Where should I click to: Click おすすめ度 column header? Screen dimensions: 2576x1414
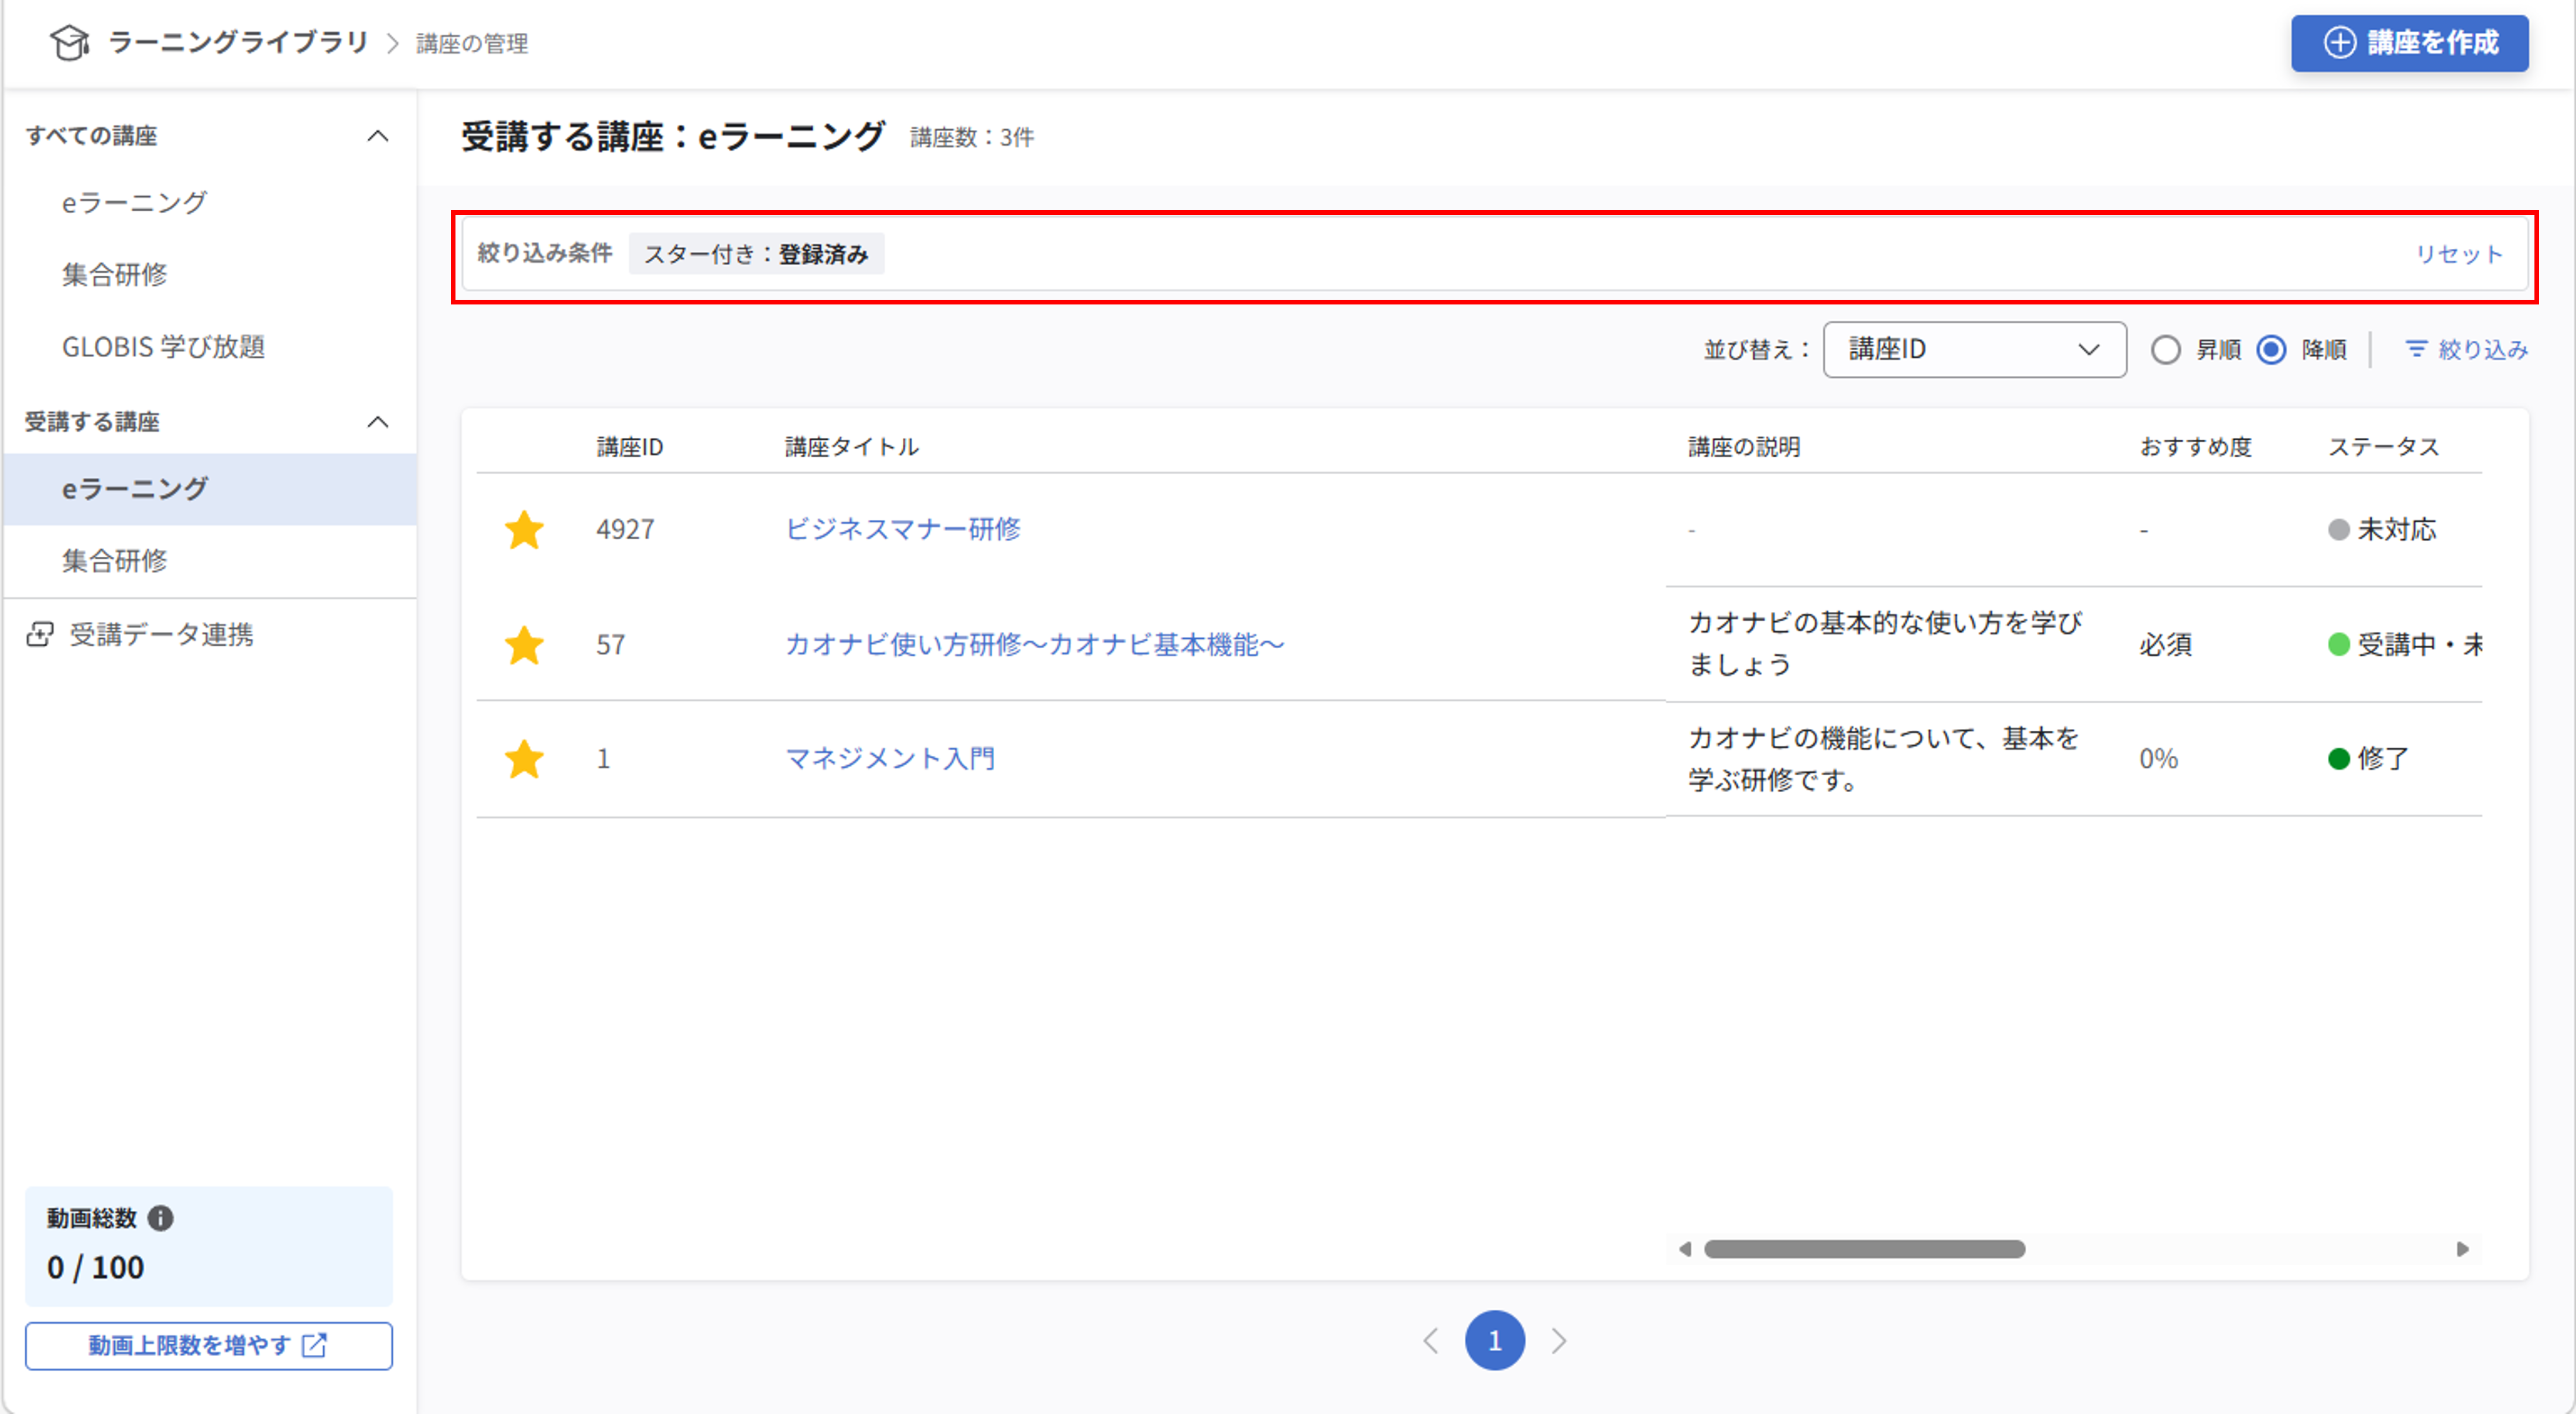coord(2196,447)
